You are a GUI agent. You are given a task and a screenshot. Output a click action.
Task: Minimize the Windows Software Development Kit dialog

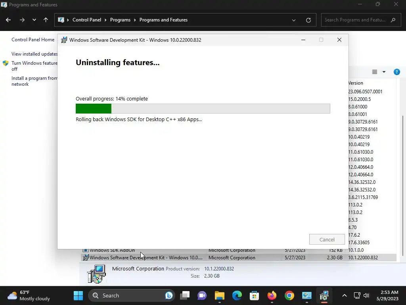point(303,40)
